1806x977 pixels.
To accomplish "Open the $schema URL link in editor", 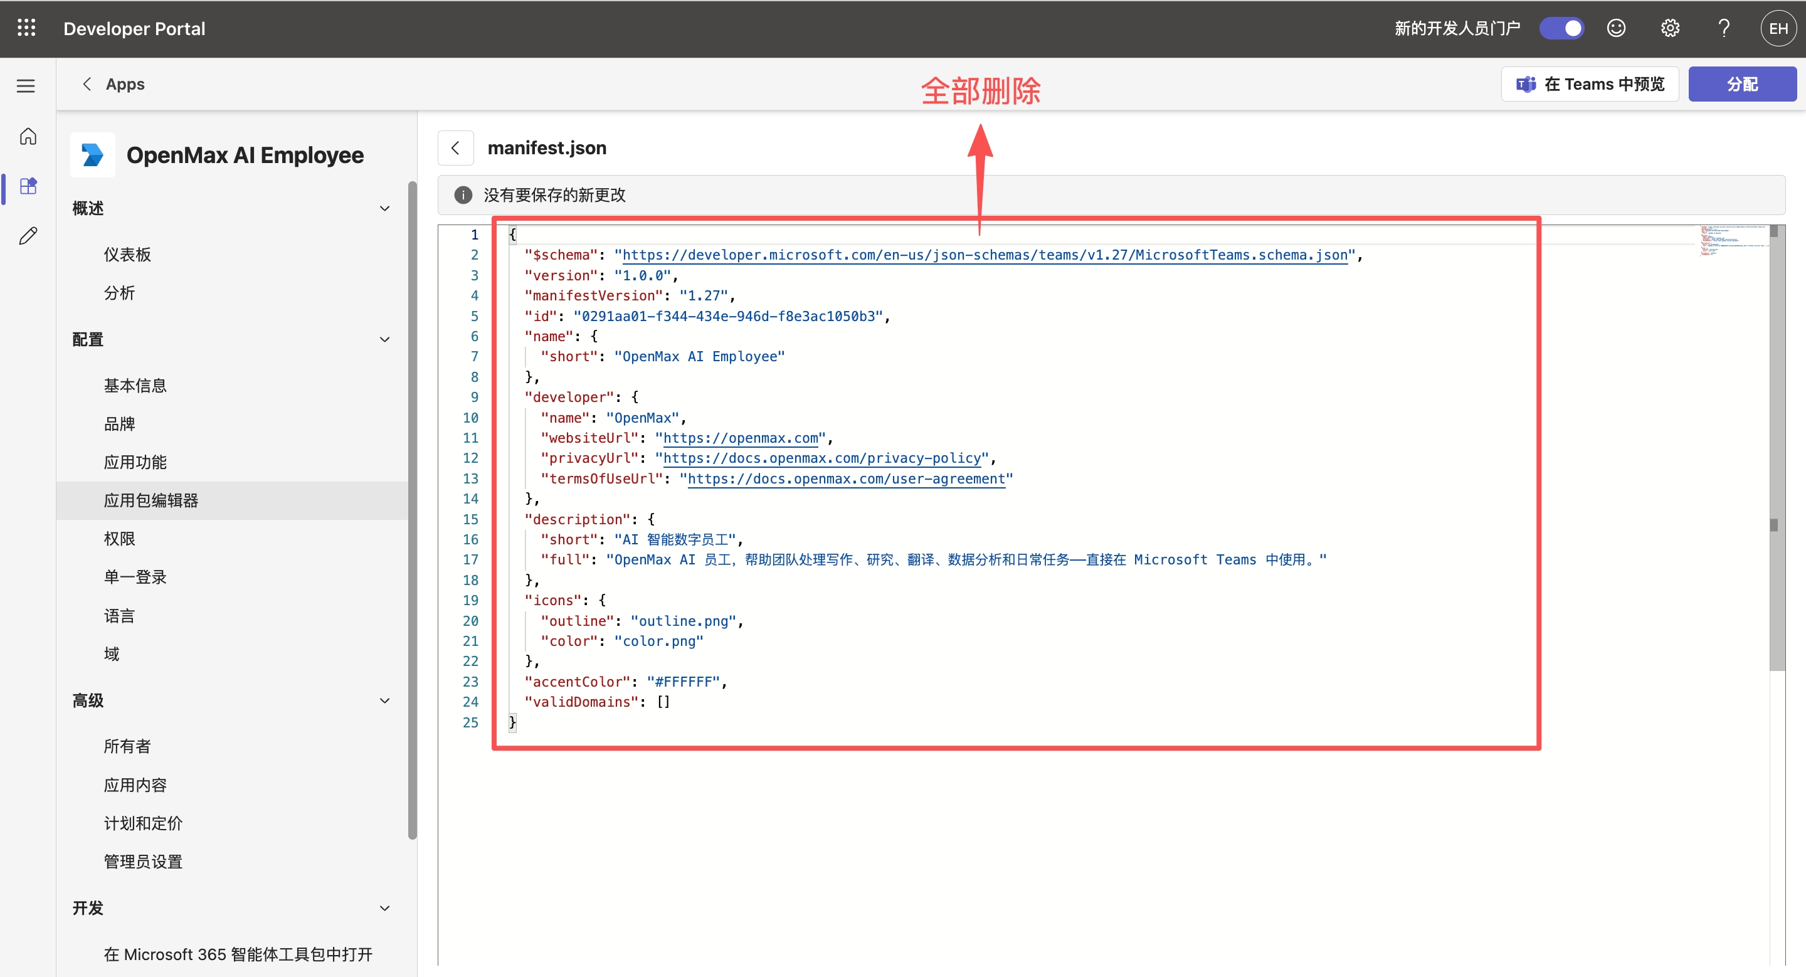I will 985,255.
